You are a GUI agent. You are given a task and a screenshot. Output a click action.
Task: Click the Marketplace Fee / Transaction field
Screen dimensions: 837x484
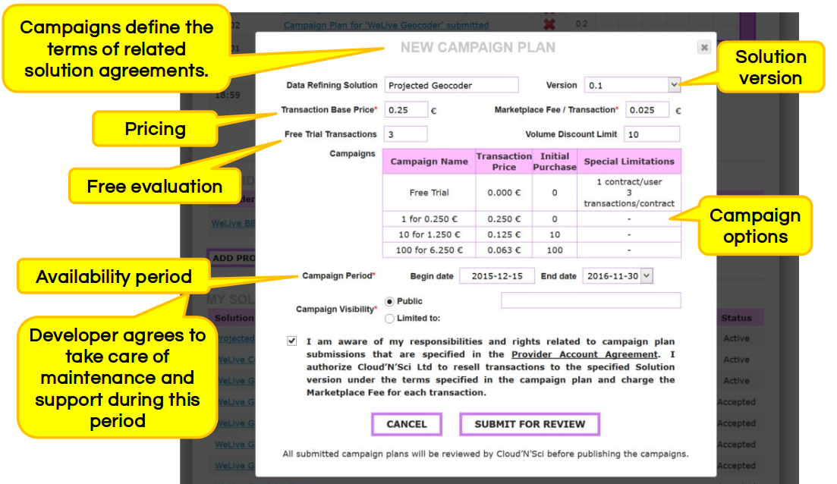pyautogui.click(x=647, y=110)
